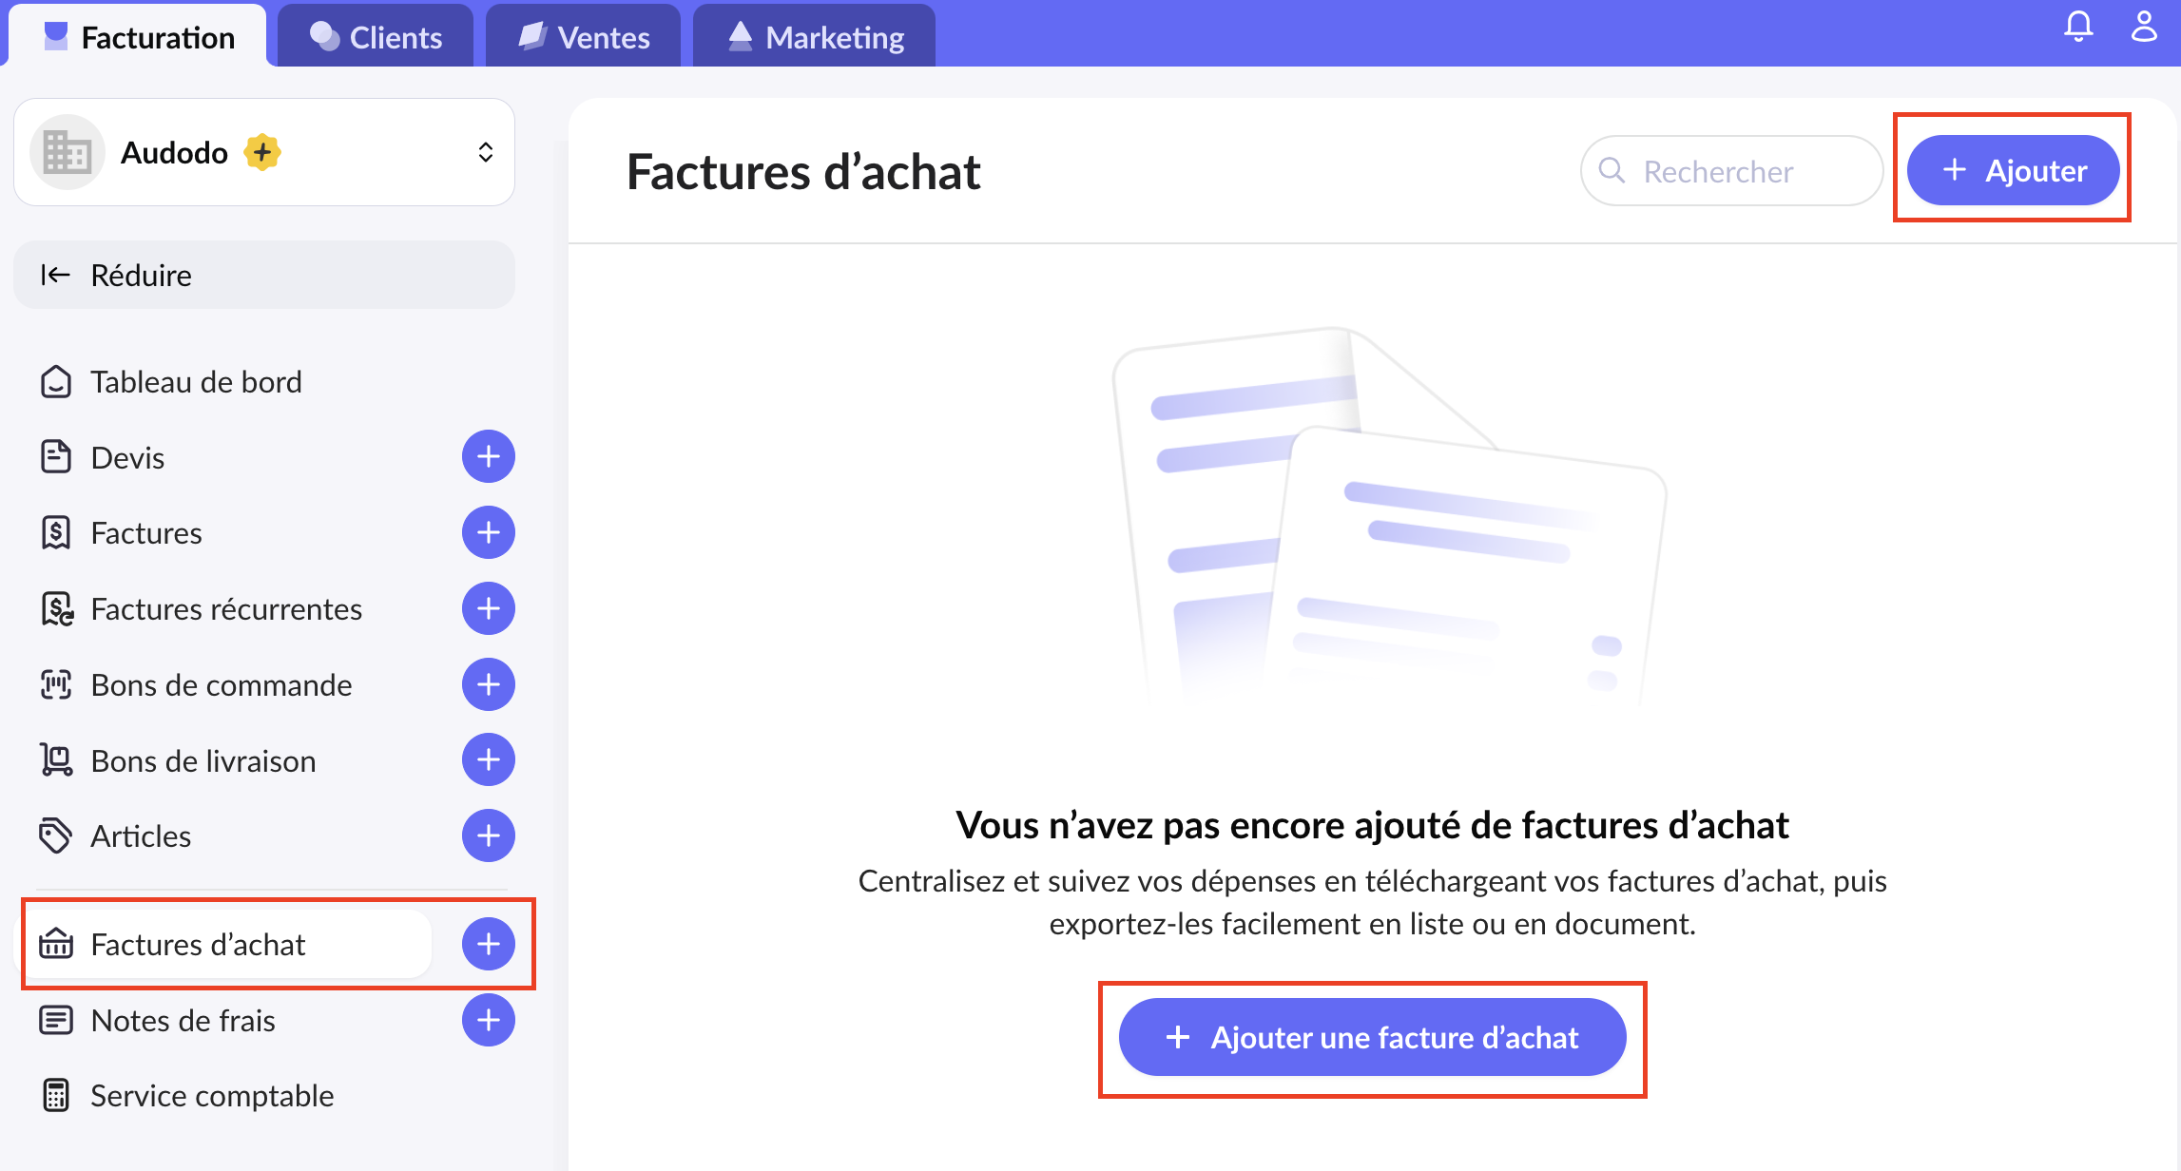The height and width of the screenshot is (1171, 2181).
Task: Create a new Bons de commande entry
Action: pyautogui.click(x=489, y=684)
